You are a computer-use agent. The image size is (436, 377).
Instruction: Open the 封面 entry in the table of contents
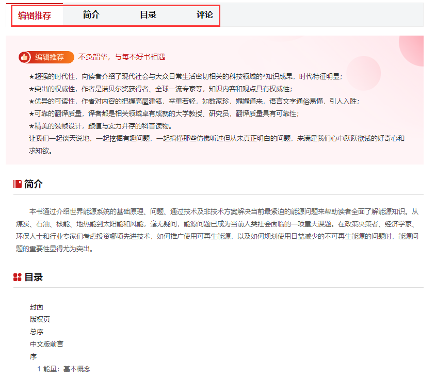[x=37, y=307]
